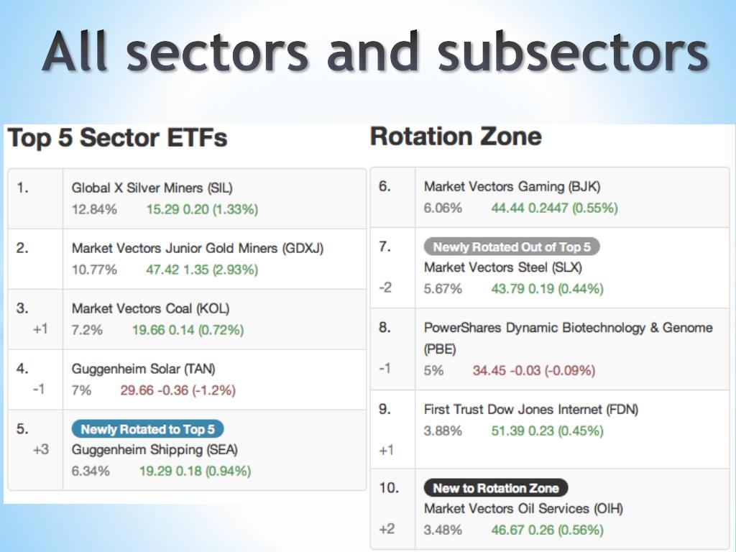This screenshot has width=736, height=552.
Task: Open Market Vectors Gaming (BJK) entry
Action: pyautogui.click(x=512, y=186)
